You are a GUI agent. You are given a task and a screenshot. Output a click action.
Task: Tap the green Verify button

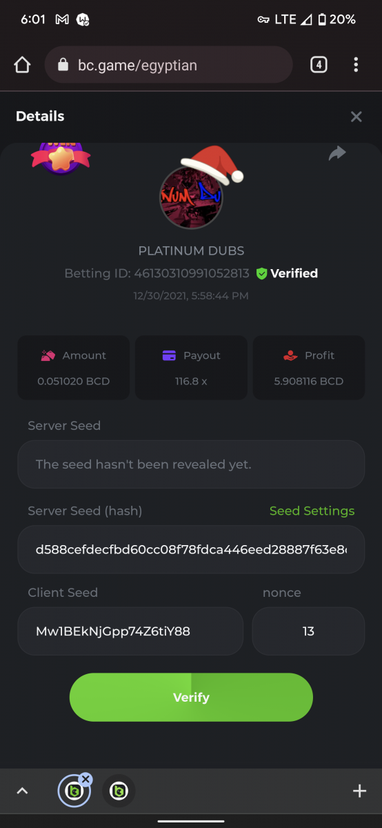tap(191, 698)
